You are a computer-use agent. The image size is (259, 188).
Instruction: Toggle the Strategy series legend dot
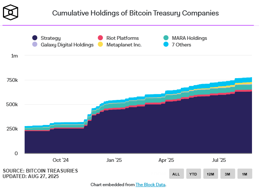(x=35, y=38)
